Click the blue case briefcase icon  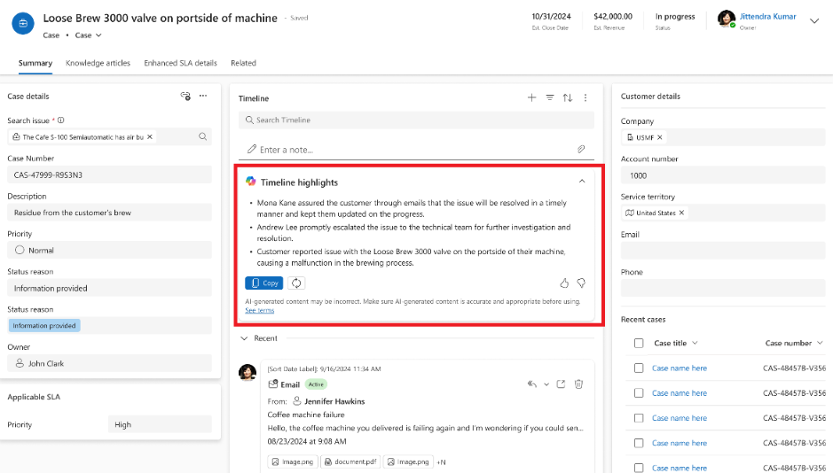(23, 24)
